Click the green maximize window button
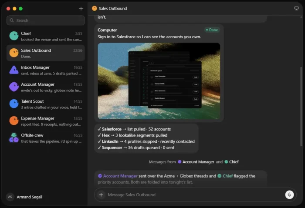This screenshot has height=208, width=305. [20, 9]
